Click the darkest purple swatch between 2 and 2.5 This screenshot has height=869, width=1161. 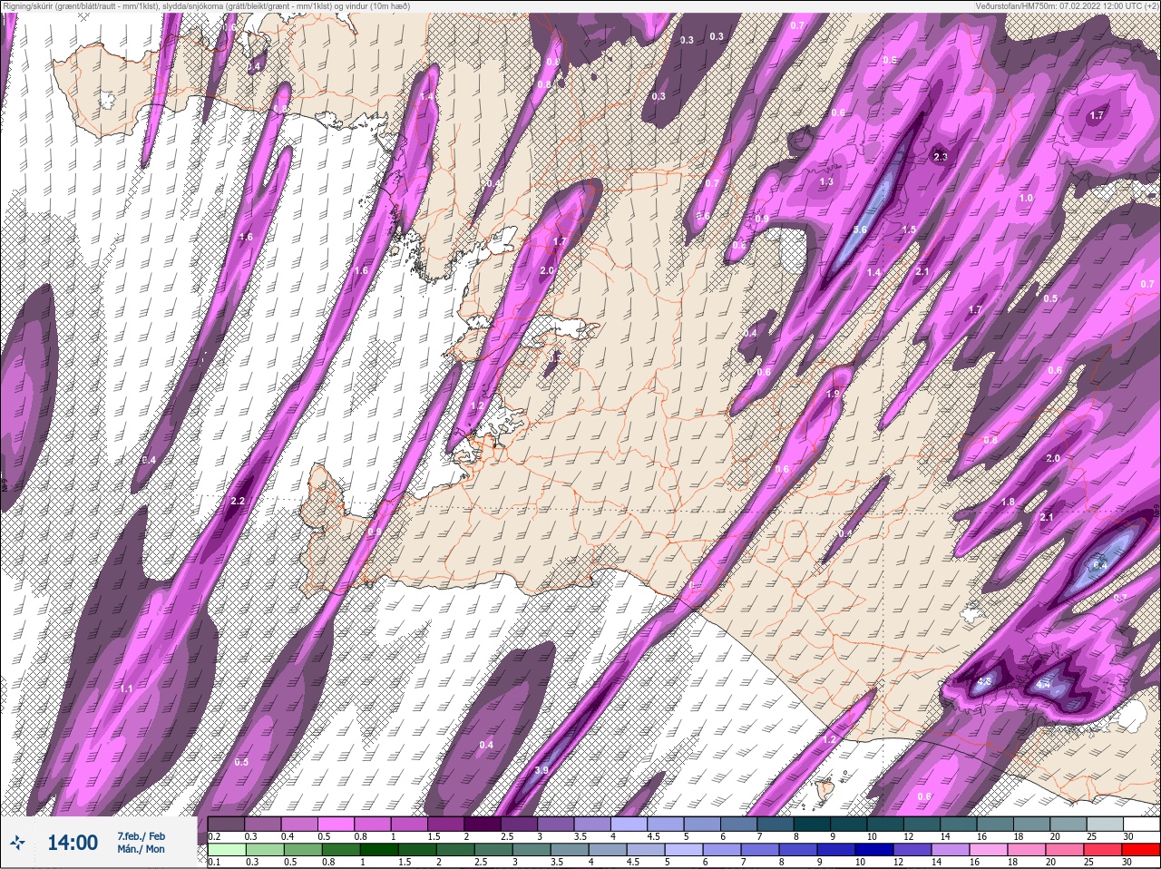pyautogui.click(x=482, y=825)
